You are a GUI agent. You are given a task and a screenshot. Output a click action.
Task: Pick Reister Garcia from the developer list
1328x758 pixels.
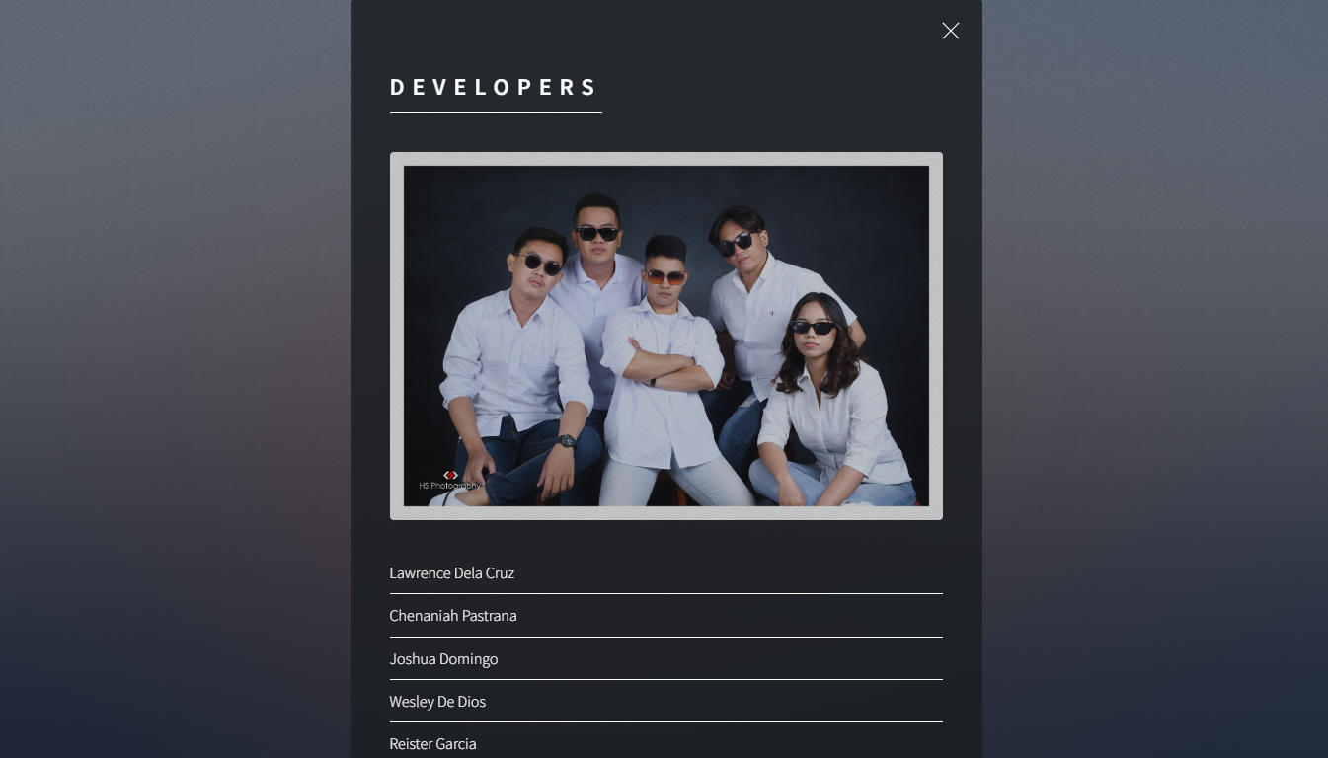pyautogui.click(x=432, y=744)
